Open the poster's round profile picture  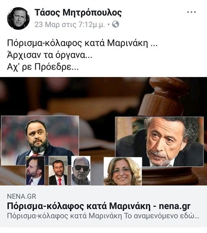pos(18,18)
